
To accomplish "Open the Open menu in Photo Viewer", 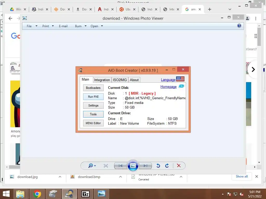I will point(94,26).
